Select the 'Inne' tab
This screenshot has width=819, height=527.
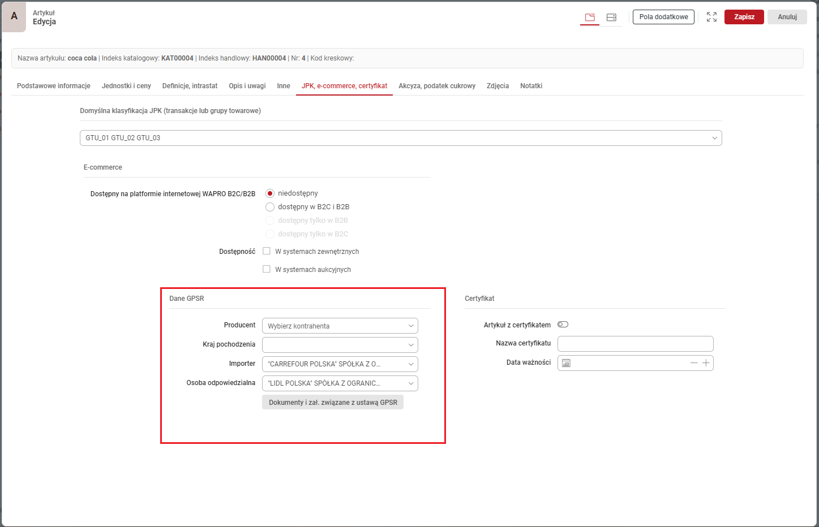284,86
